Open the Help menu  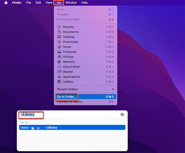pos(85,3)
